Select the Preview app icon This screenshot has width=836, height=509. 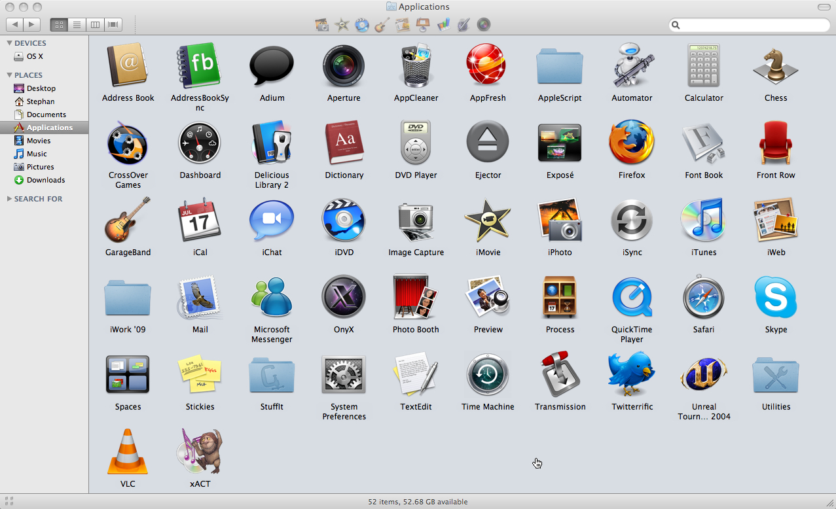click(488, 297)
